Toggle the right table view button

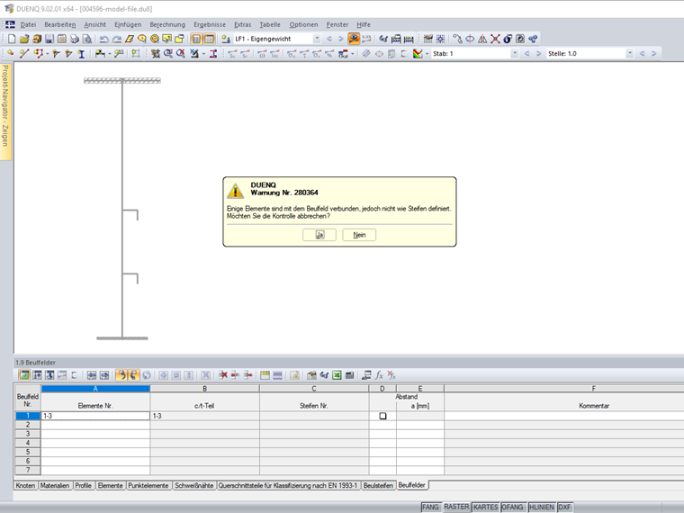(x=210, y=39)
